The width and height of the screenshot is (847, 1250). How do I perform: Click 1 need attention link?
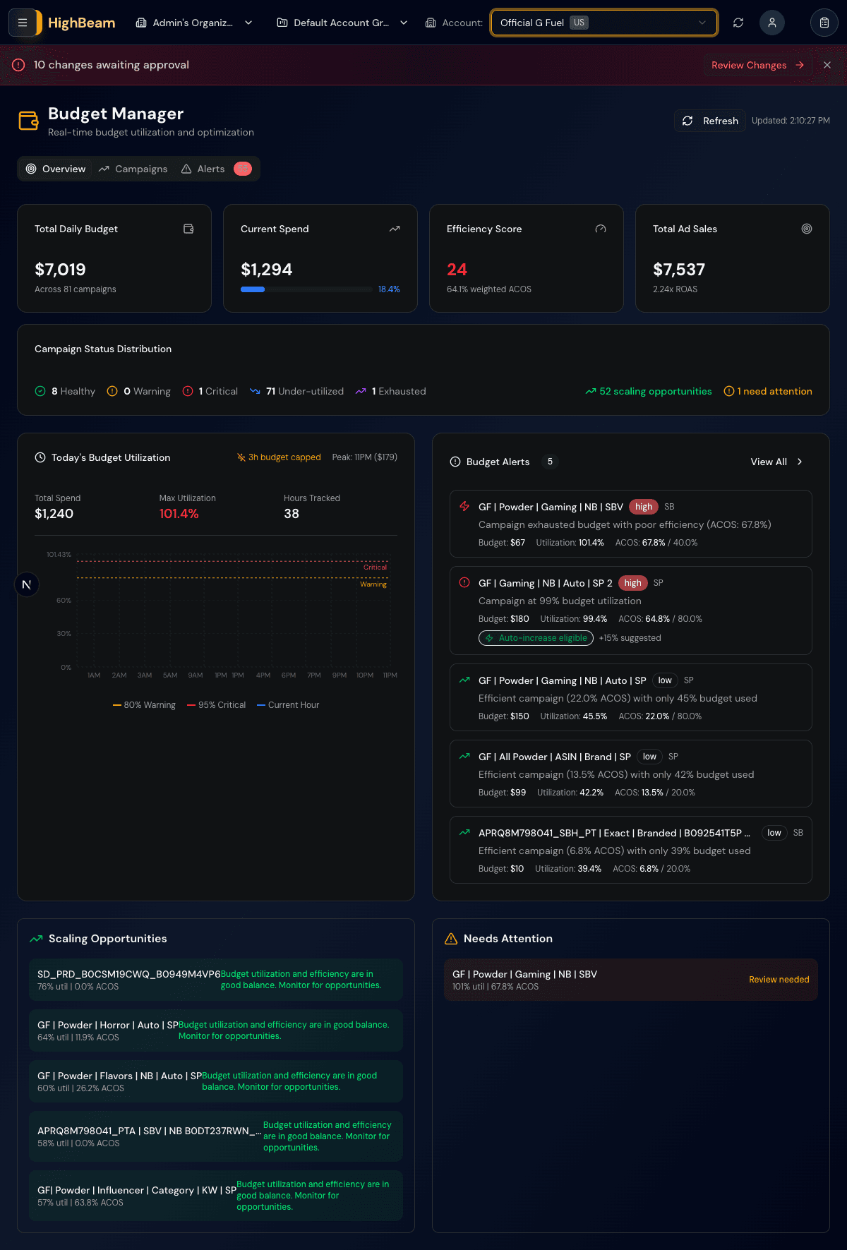pyautogui.click(x=768, y=391)
